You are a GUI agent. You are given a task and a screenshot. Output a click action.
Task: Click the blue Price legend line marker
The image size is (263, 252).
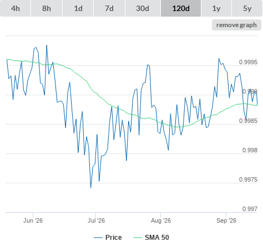(98, 238)
